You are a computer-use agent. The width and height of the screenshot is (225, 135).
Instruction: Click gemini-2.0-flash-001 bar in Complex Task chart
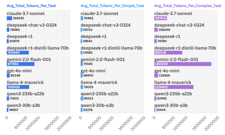[x=183, y=64]
